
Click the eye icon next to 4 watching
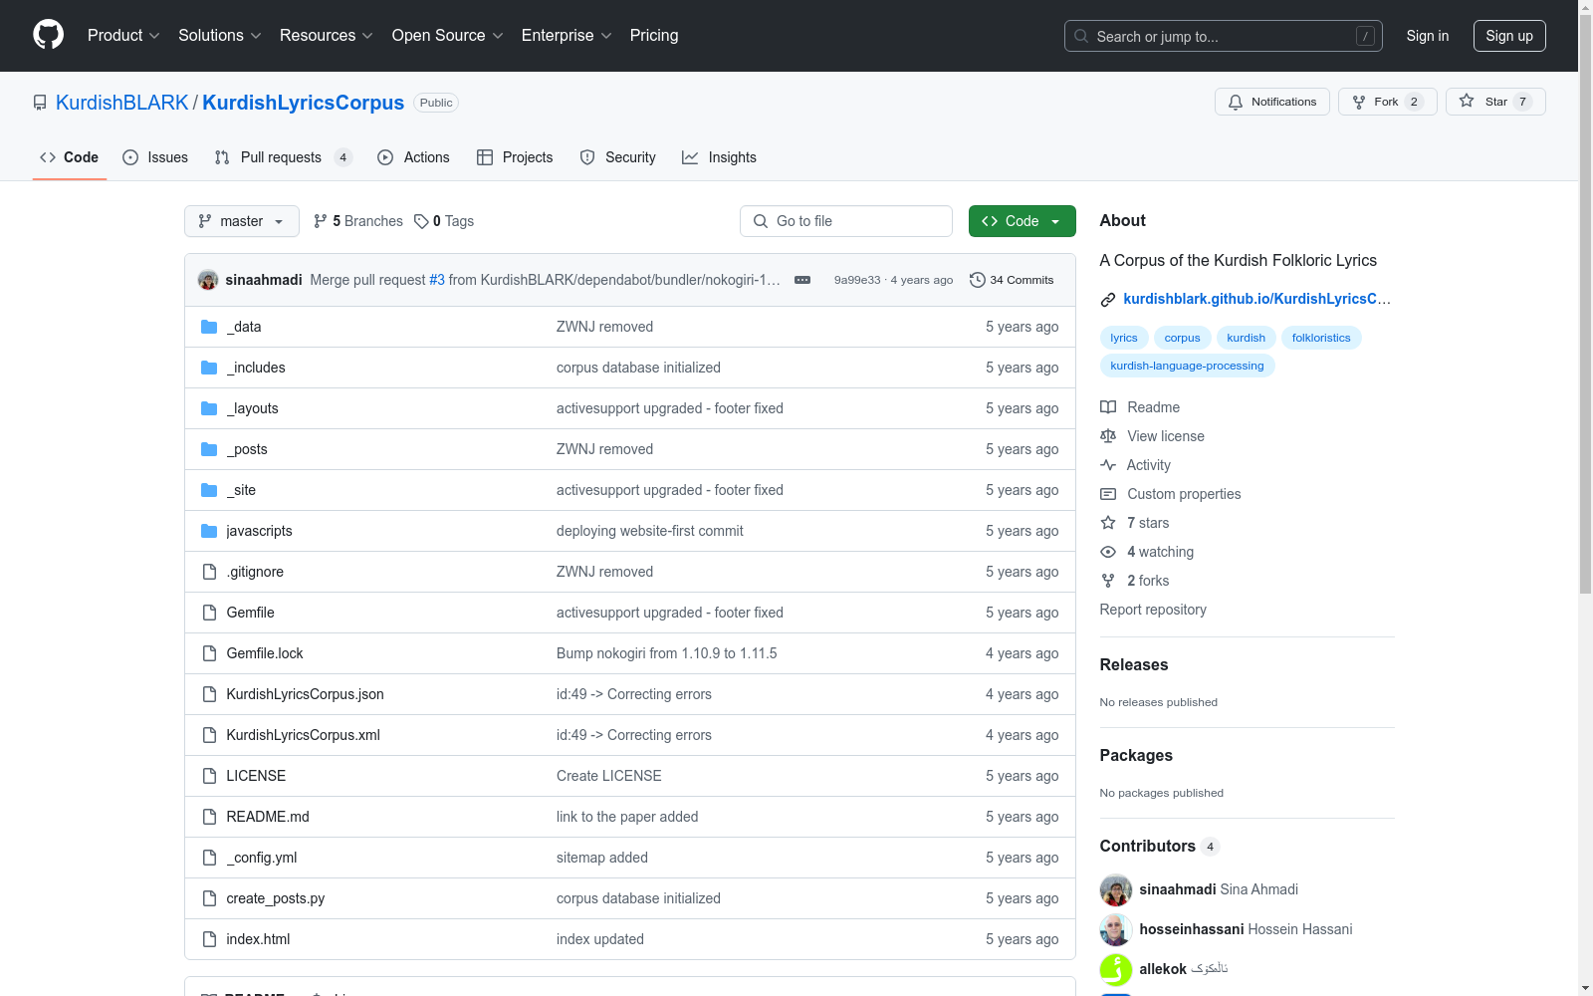pyautogui.click(x=1108, y=552)
